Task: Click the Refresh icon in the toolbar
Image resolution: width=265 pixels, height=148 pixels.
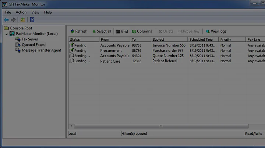Action: point(73,31)
